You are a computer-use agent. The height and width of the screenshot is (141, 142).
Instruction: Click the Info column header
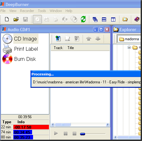coord(21,122)
